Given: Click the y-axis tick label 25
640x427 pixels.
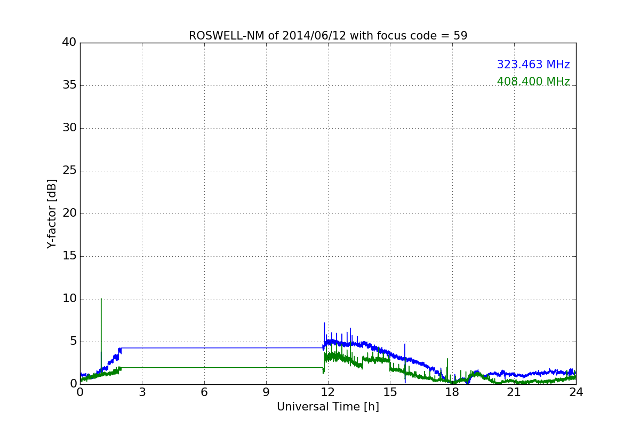Looking at the screenshot, I should [x=69, y=171].
